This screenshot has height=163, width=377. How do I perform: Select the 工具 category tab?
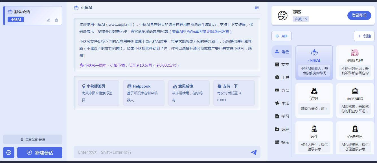282,77
